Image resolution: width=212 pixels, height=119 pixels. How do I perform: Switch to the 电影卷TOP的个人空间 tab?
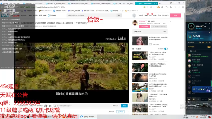coord(78,3)
